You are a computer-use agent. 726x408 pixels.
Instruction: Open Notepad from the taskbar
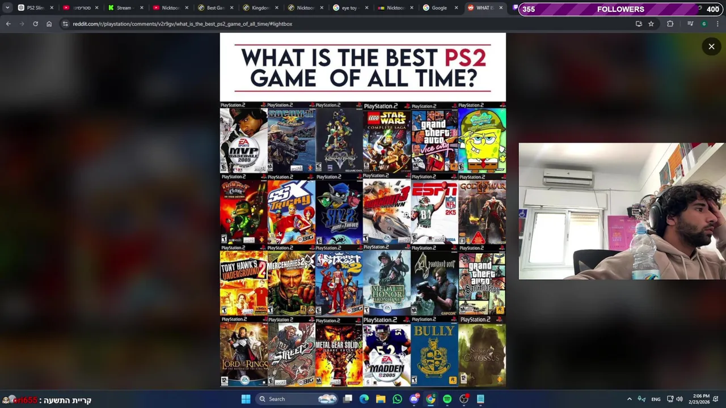coord(480,399)
